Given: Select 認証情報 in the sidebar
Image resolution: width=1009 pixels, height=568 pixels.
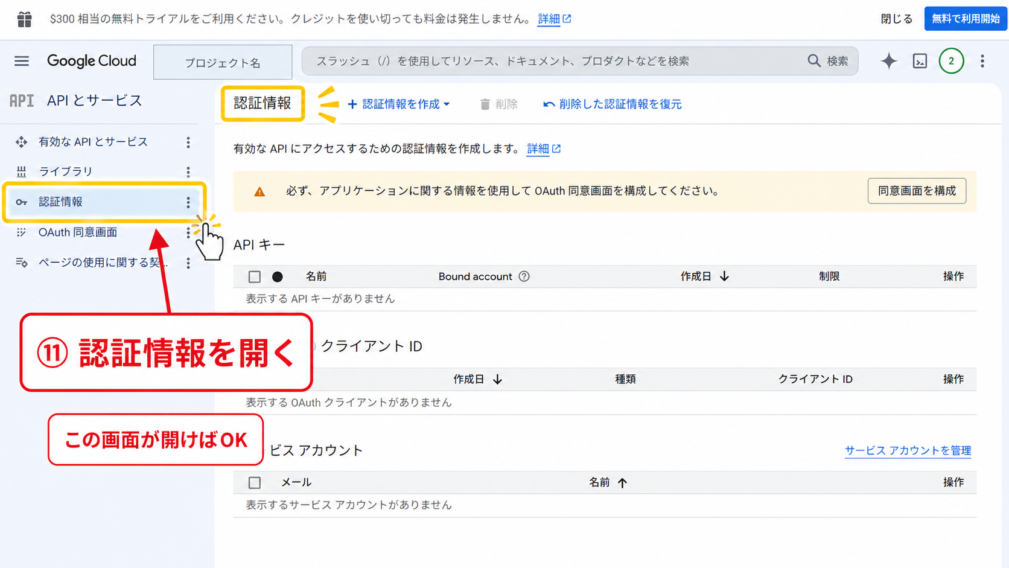Looking at the screenshot, I should (x=105, y=202).
